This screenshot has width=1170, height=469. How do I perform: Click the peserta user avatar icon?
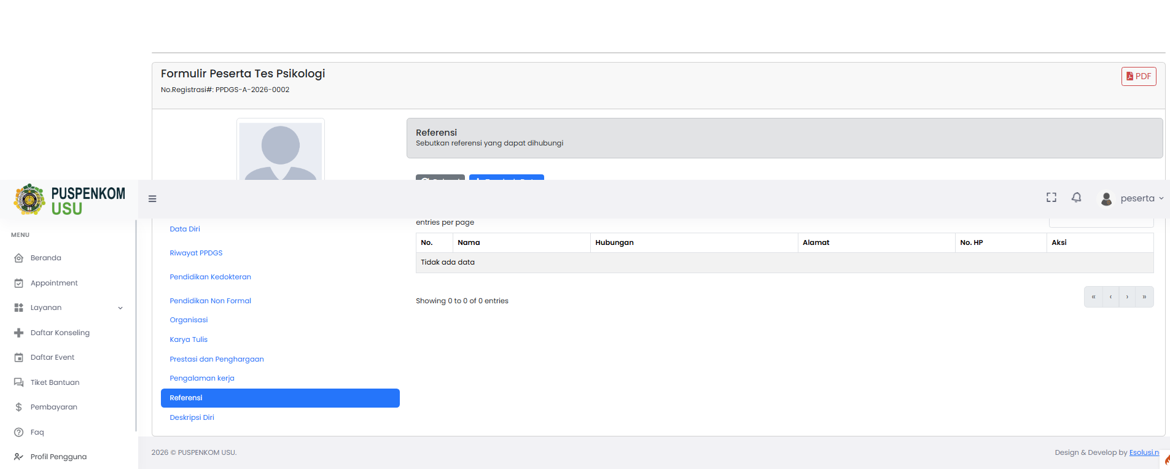click(x=1106, y=198)
